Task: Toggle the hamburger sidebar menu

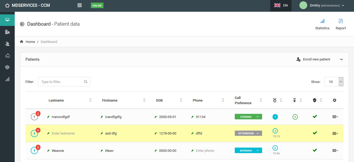Action: [80, 5]
